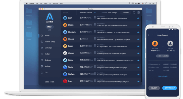Viewport: 183px width, 99px height.
Task: Show QR code for Litecoin address
Action: pos(95,52)
